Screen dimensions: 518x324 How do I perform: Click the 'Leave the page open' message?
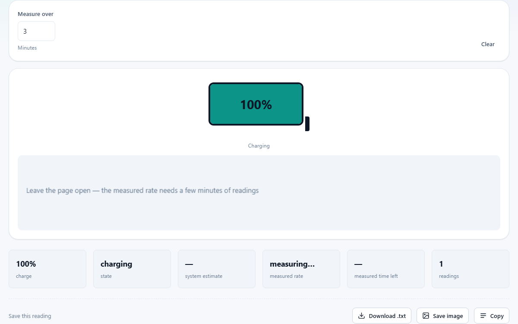pos(142,190)
